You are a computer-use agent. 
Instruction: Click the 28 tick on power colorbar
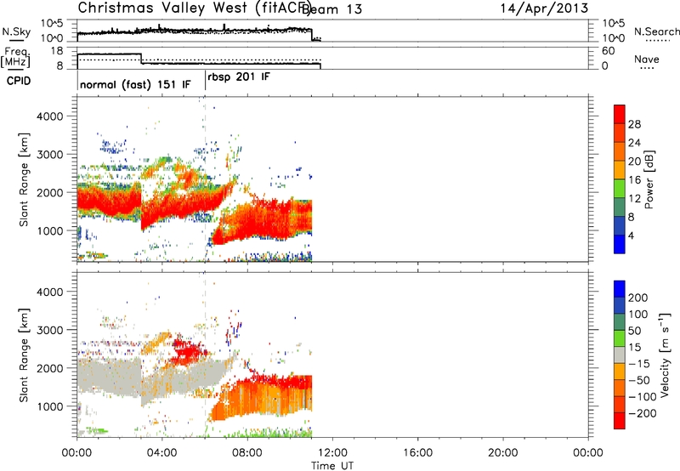point(634,124)
